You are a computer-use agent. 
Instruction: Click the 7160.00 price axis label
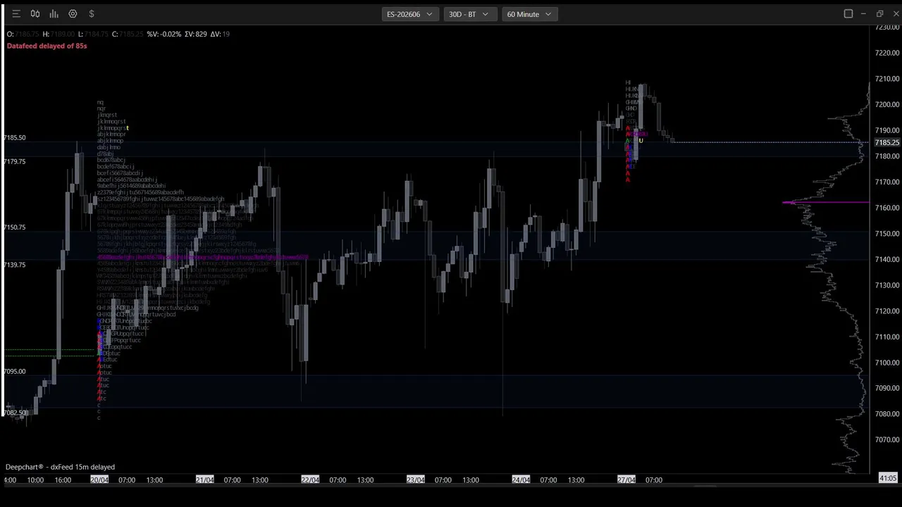(x=887, y=208)
